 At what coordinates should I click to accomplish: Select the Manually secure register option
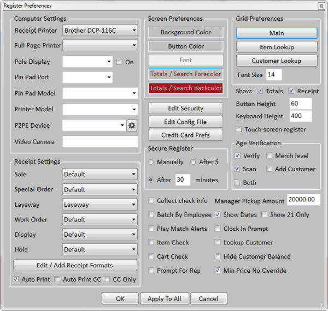click(151, 162)
